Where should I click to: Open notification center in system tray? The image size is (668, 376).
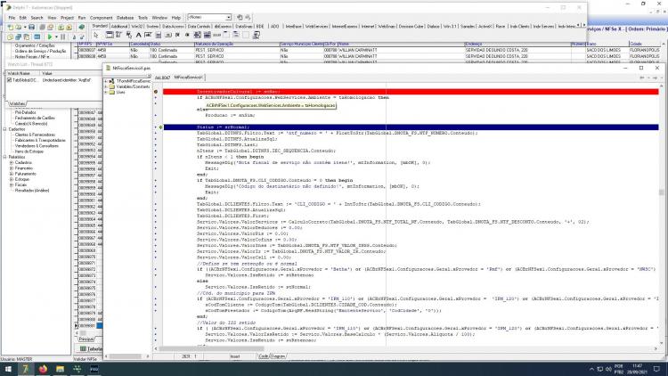coord(656,369)
